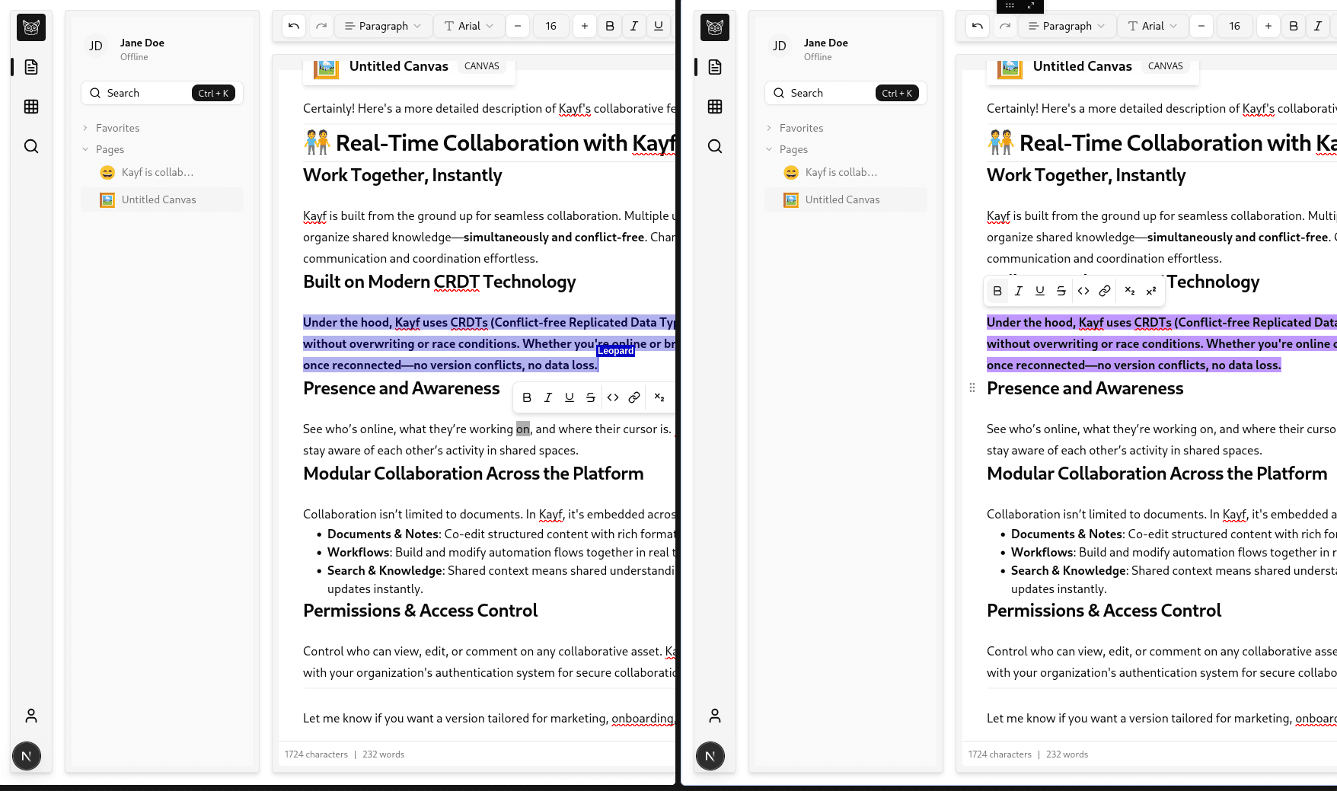The height and width of the screenshot is (791, 1337).
Task: Expand Favorites in left window sidebar
Action: click(111, 128)
